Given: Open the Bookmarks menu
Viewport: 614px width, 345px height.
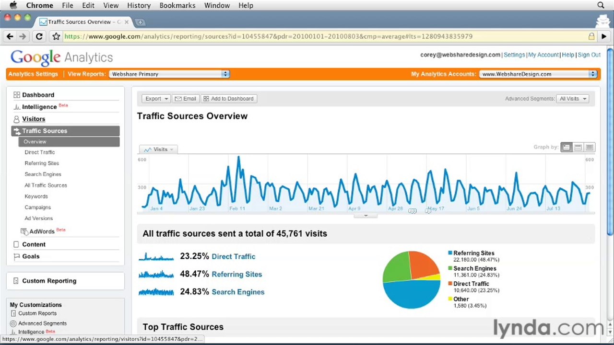Looking at the screenshot, I should [x=177, y=5].
